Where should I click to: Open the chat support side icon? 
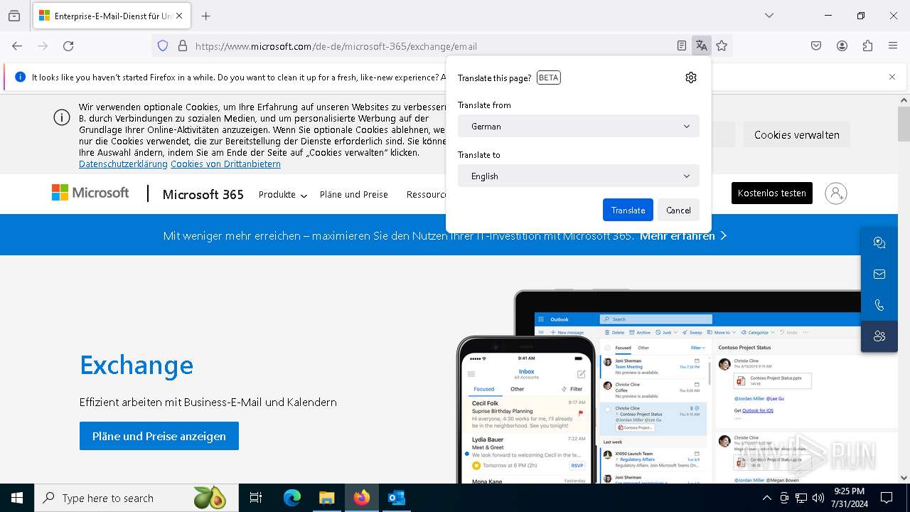click(x=879, y=242)
